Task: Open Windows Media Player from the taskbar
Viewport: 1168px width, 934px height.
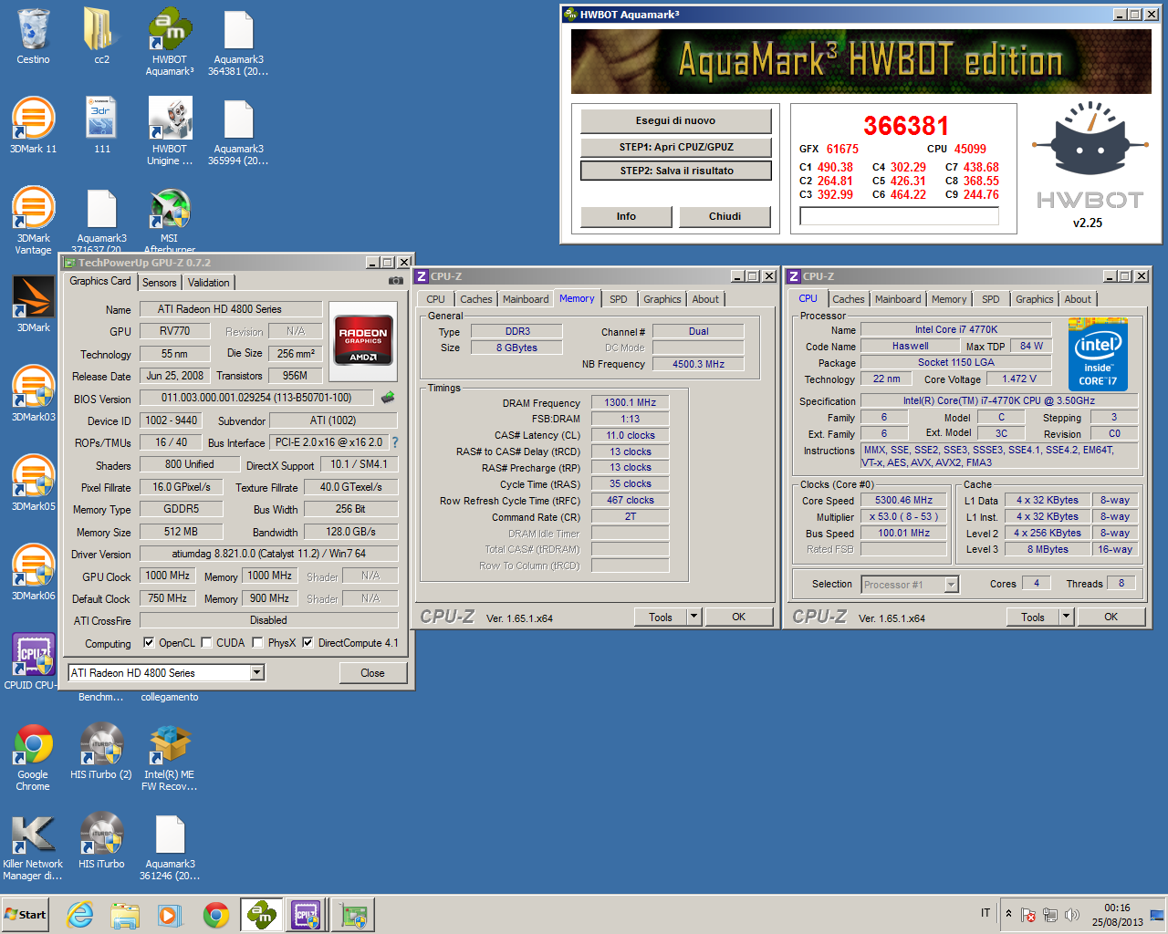Action: coord(170,915)
